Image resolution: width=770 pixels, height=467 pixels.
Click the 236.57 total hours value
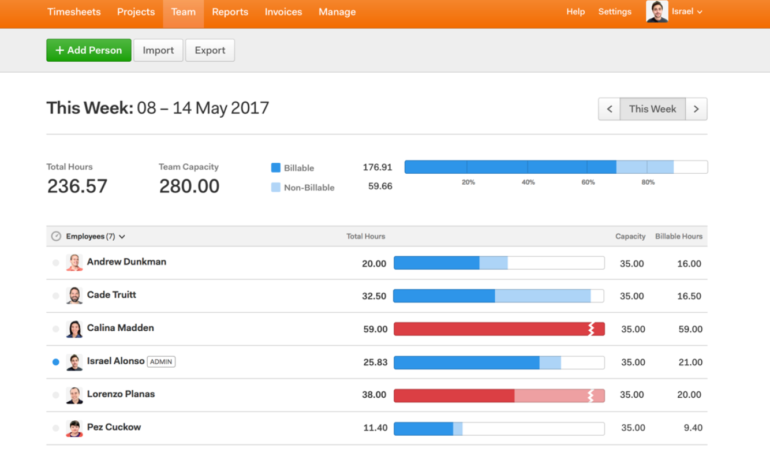77,186
